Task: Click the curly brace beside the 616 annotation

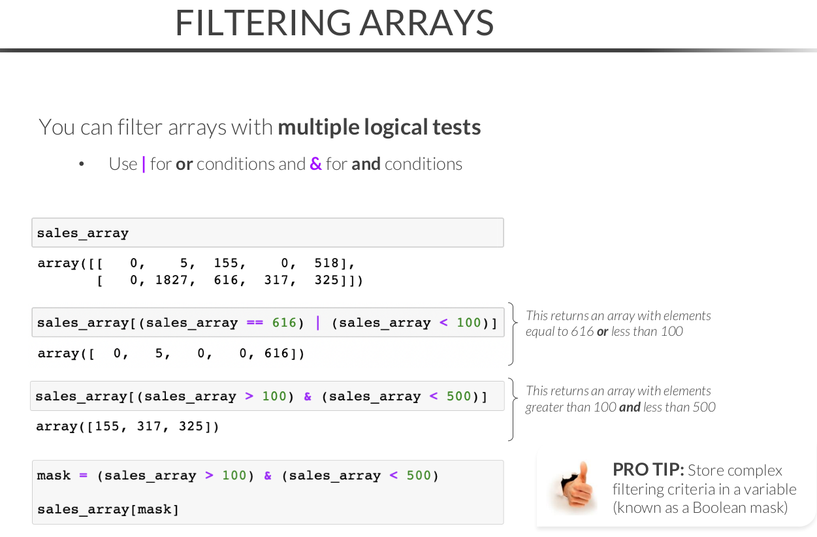Action: pyautogui.click(x=513, y=333)
